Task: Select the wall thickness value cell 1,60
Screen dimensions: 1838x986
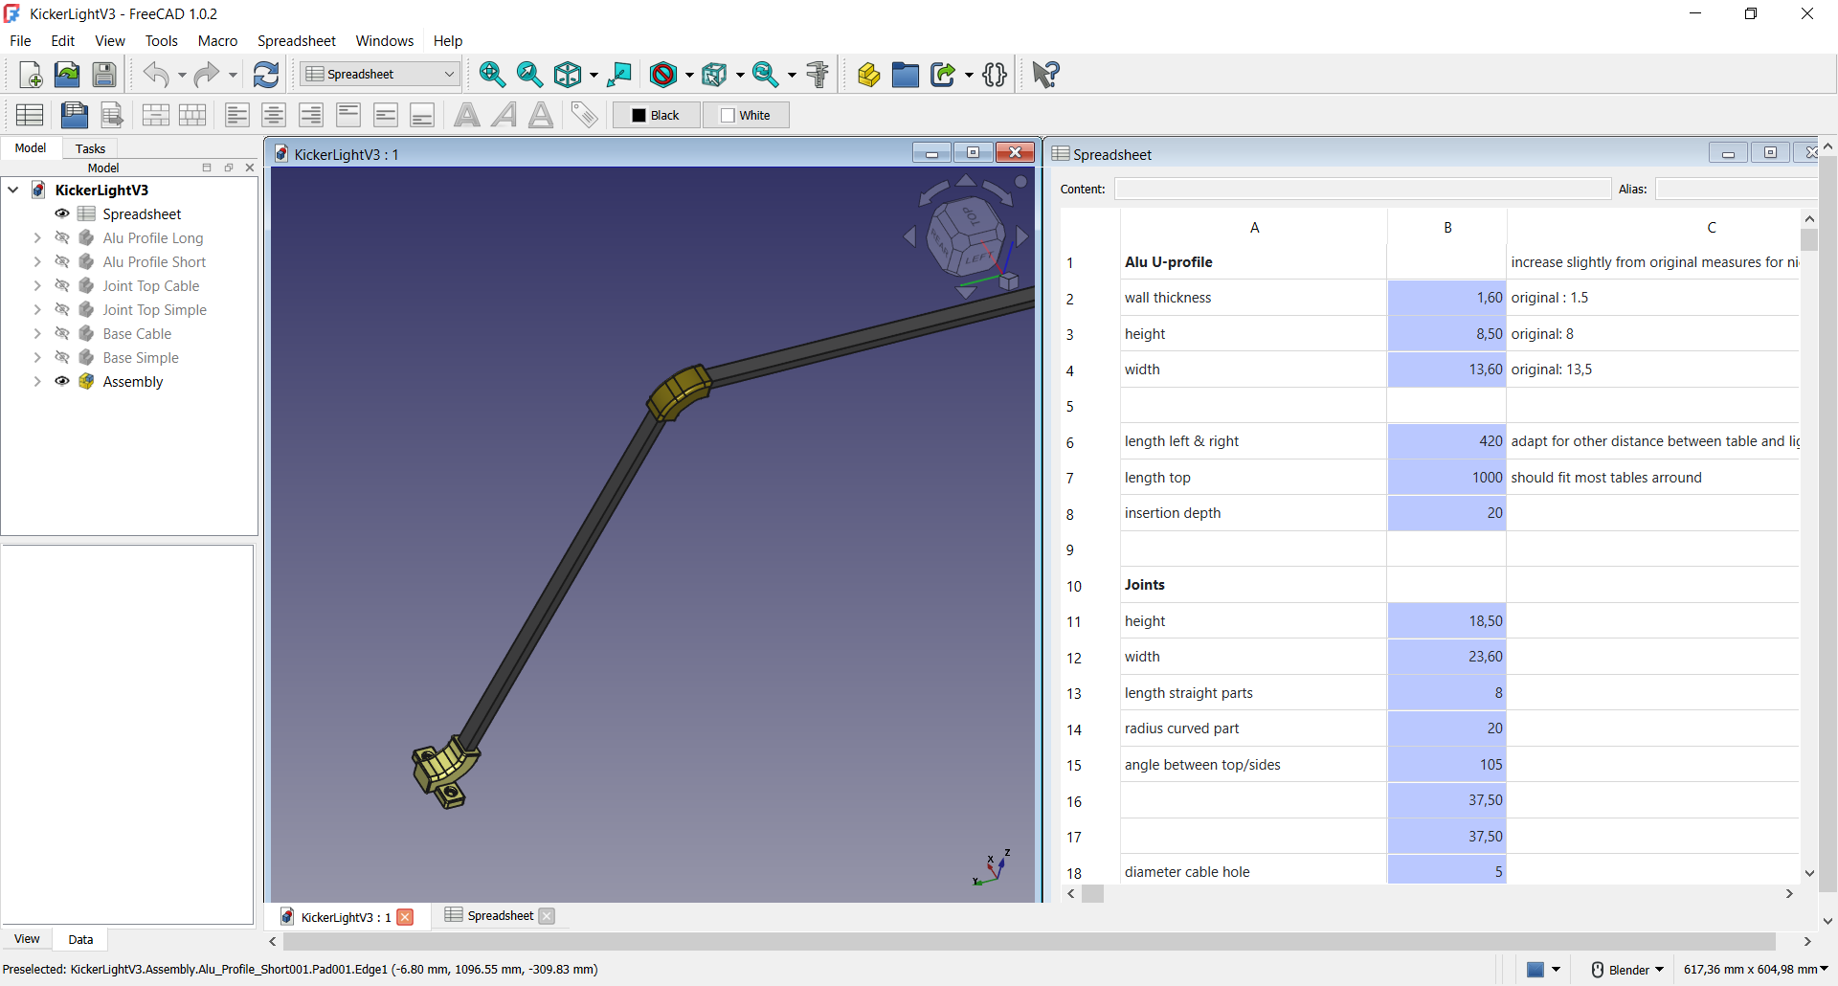Action: (1446, 298)
